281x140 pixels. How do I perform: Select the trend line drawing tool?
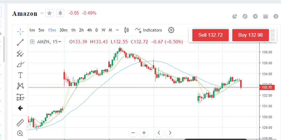tap(20, 42)
